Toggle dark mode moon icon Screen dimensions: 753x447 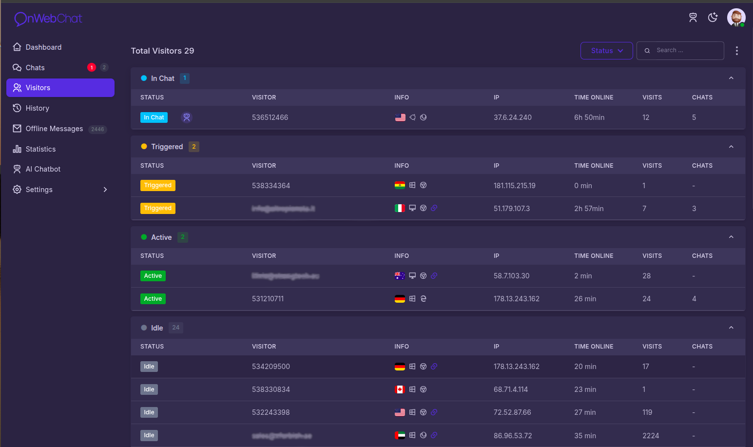[x=713, y=18]
